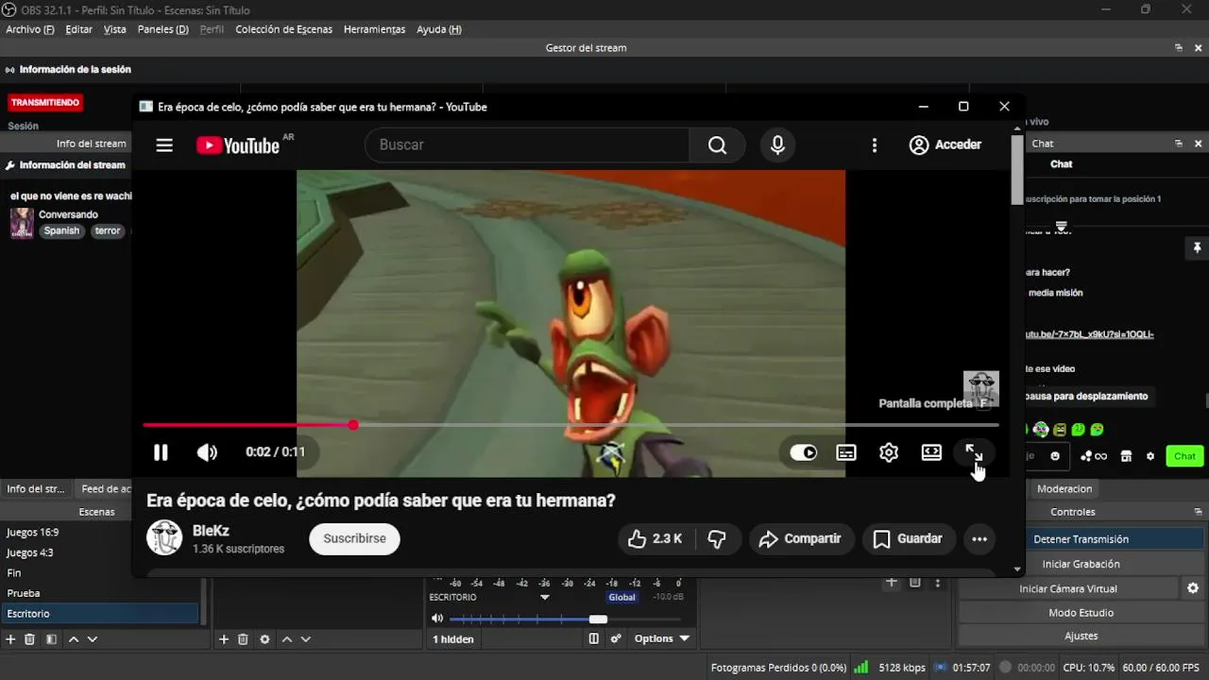The image size is (1209, 680).
Task: Switch to the Moderacion tab
Action: [x=1064, y=488]
